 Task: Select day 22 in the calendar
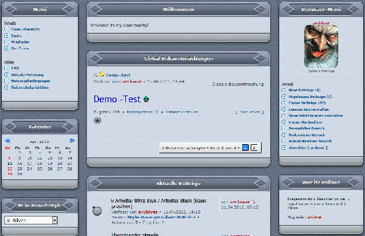click(x=10, y=168)
